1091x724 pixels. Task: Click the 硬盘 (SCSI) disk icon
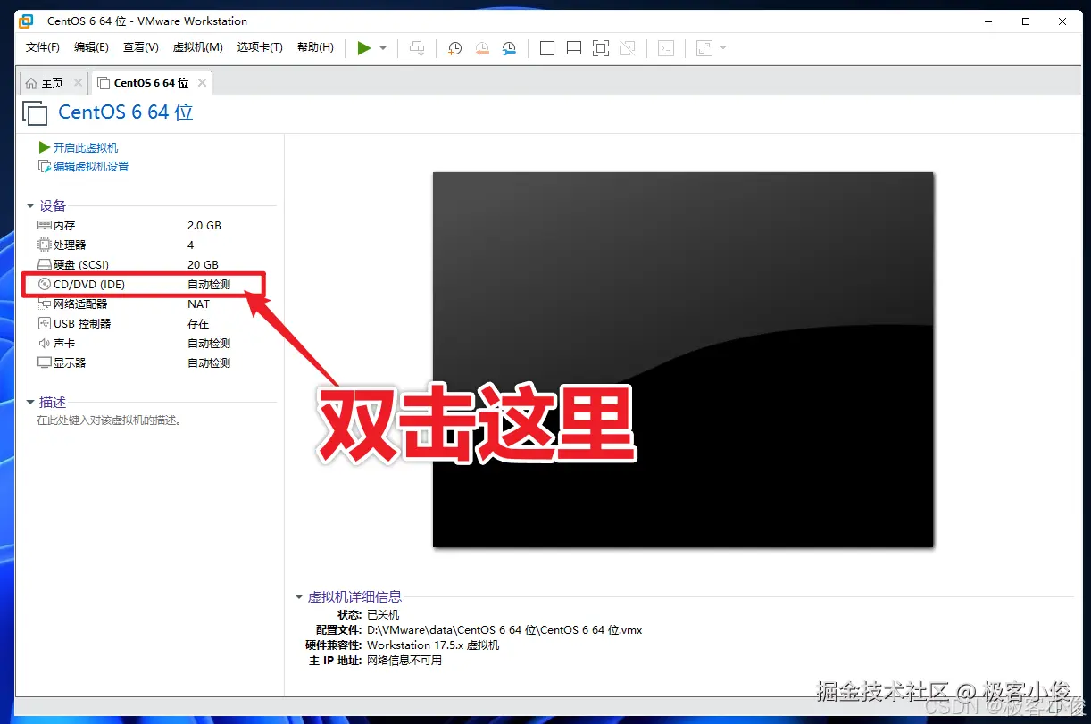45,265
